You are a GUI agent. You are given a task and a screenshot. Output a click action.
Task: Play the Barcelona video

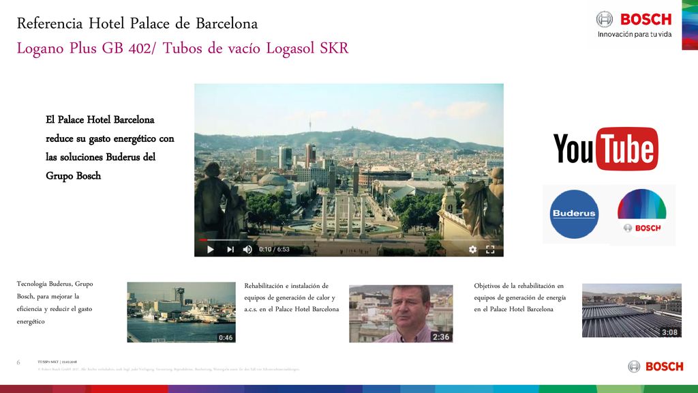(210, 250)
